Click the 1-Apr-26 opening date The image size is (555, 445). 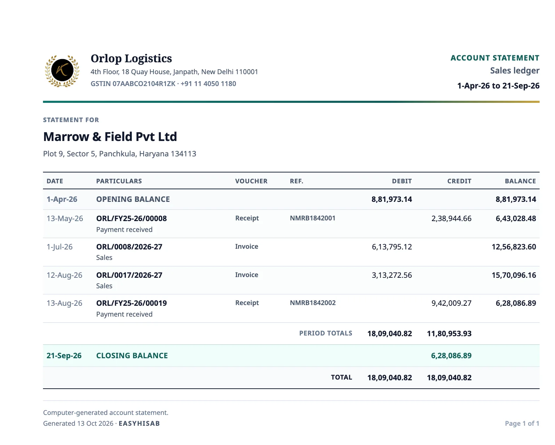(62, 199)
